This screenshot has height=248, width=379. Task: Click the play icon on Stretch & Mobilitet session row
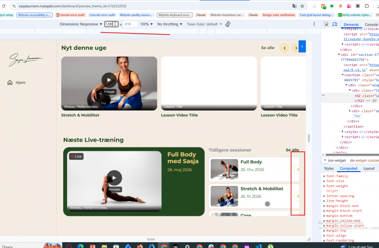297,196
